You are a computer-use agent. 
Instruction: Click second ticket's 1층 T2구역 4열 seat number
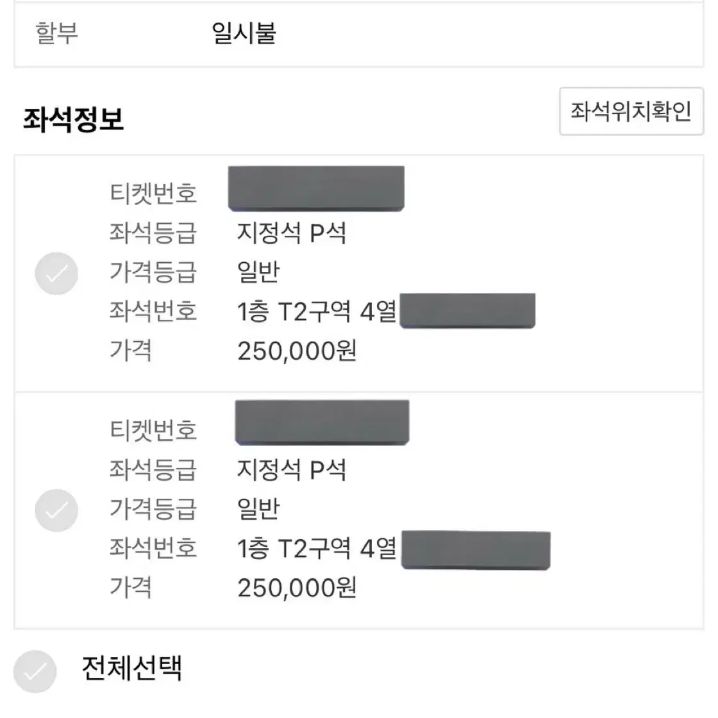tap(317, 549)
